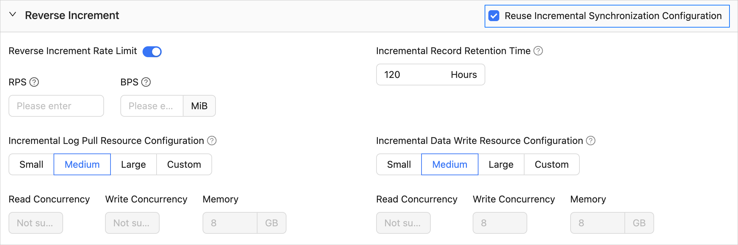The width and height of the screenshot is (738, 245).
Task: Toggle off Reverse Increment Rate Limit switch
Action: [x=152, y=51]
